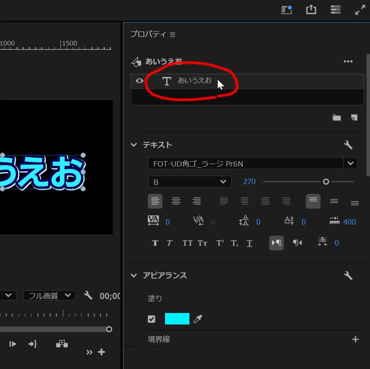Justify text with last line left
370x369 pixels.
(224, 201)
